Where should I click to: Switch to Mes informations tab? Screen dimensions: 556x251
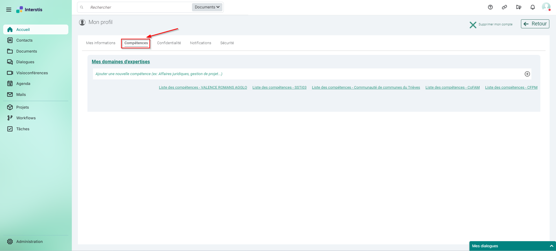(100, 43)
